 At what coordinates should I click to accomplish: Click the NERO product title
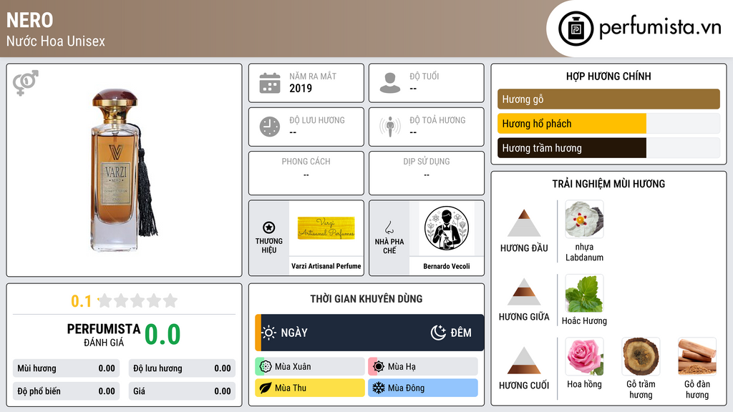(x=30, y=20)
